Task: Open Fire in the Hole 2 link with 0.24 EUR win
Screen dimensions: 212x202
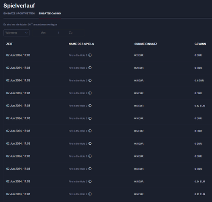Action: [x=78, y=182]
